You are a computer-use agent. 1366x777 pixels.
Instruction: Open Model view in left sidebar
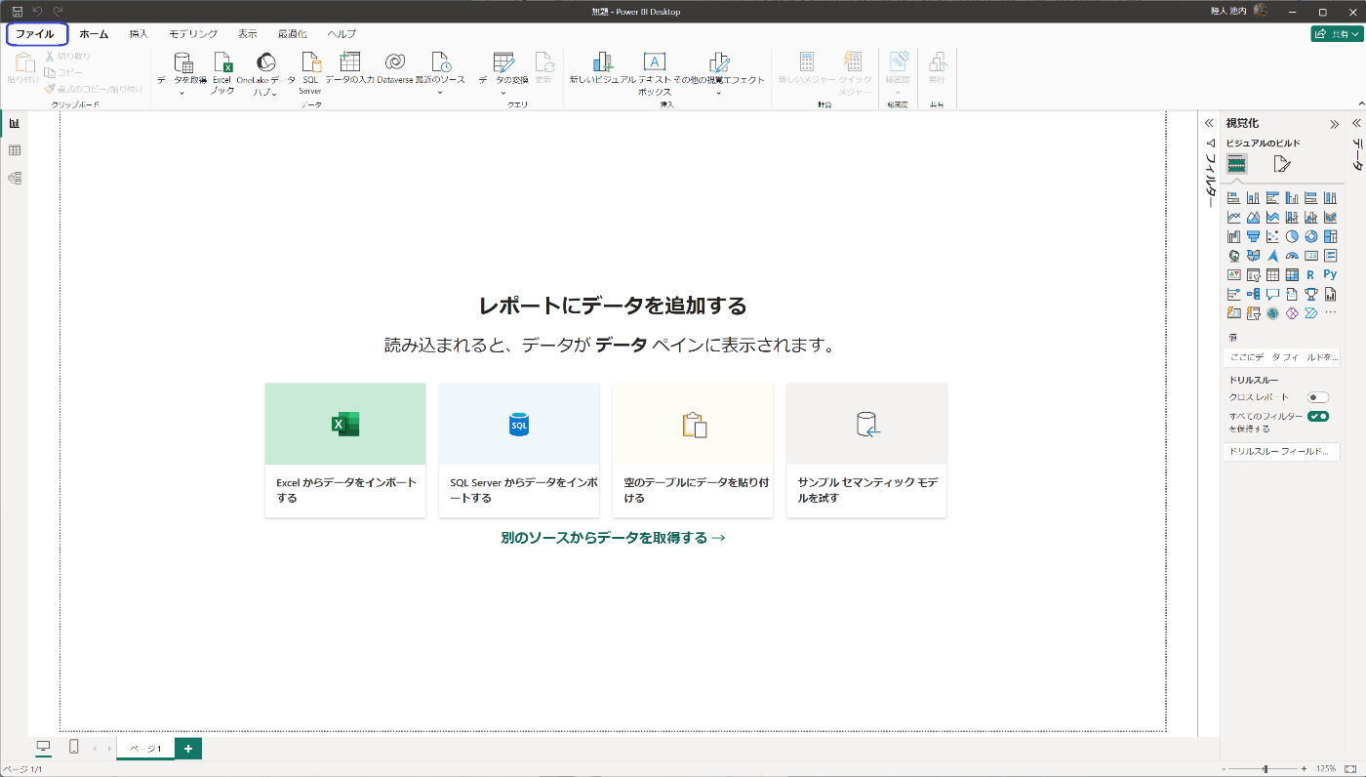point(15,178)
